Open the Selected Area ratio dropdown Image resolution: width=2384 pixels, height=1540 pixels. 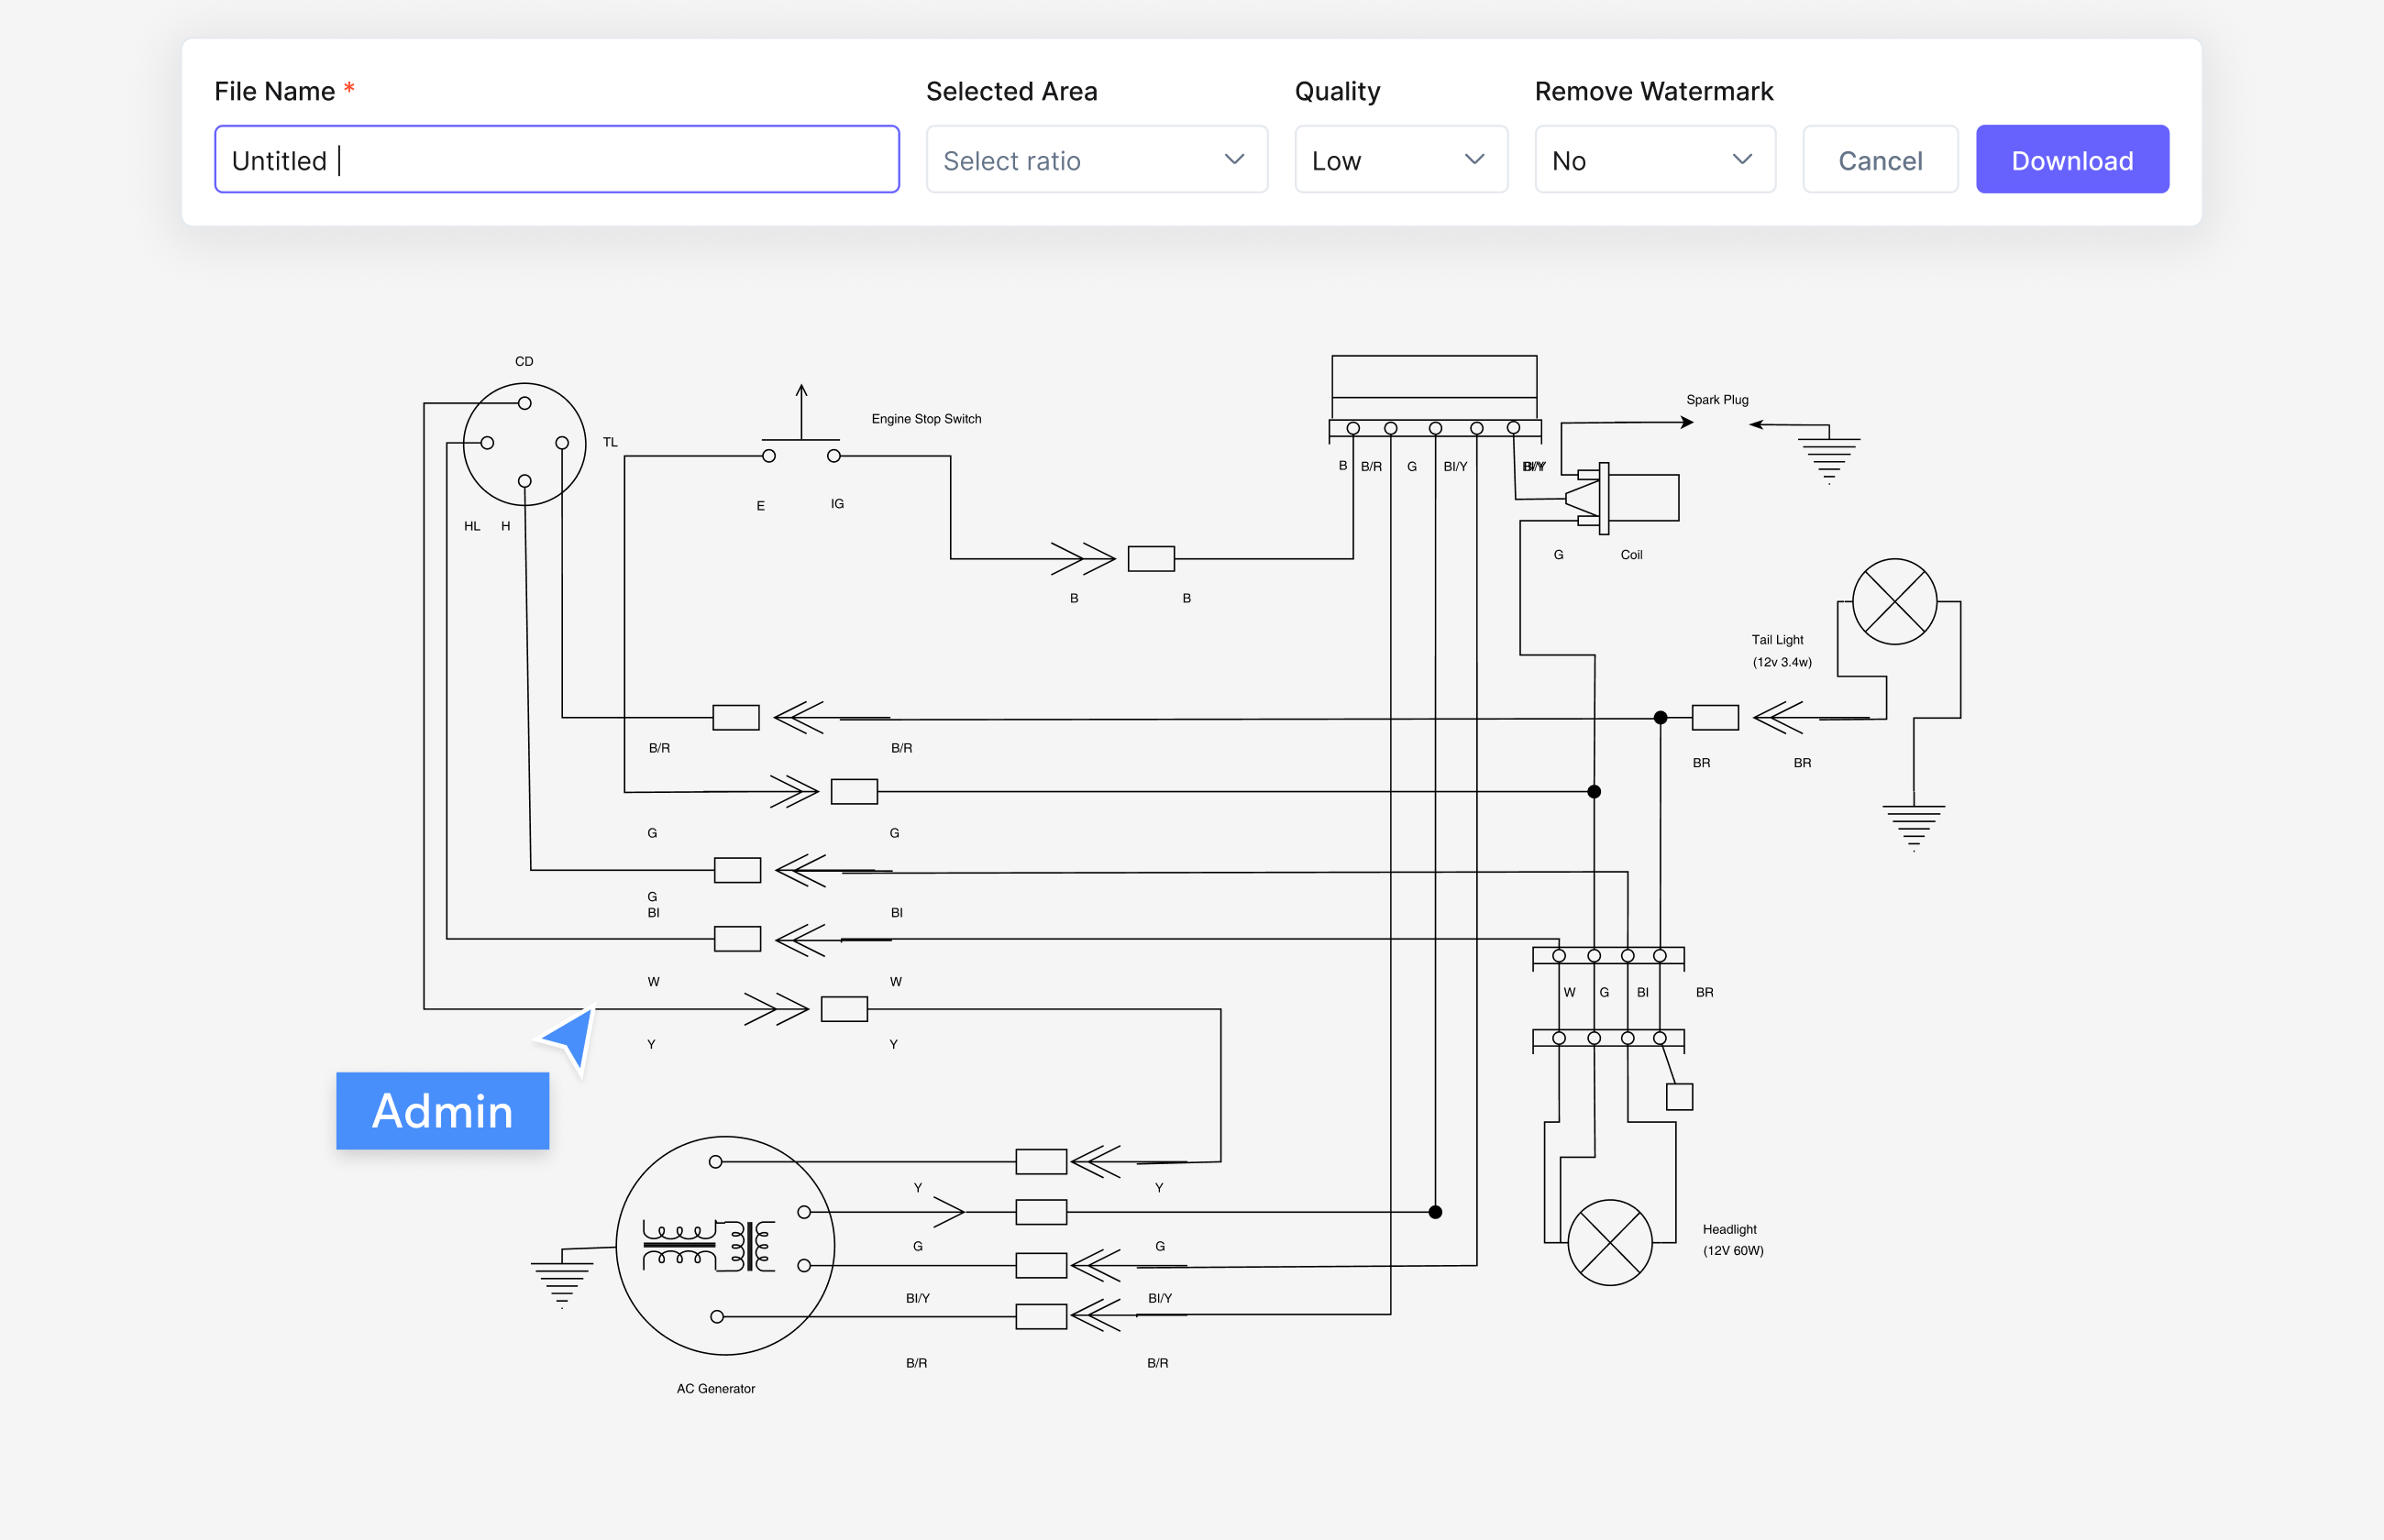point(1097,159)
